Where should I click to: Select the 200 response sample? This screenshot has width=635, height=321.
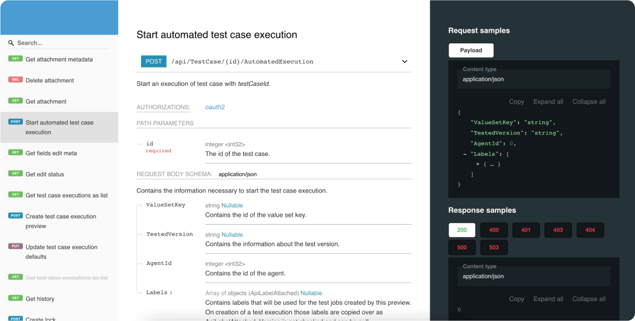pos(461,230)
